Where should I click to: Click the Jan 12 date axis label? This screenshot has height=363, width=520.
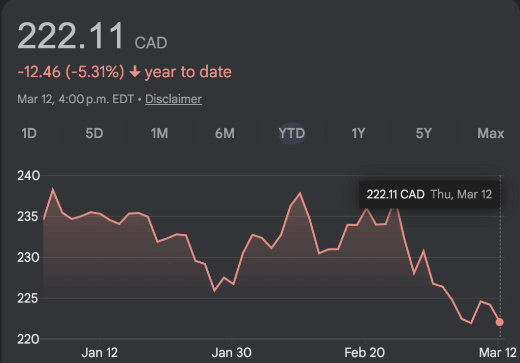click(x=100, y=352)
